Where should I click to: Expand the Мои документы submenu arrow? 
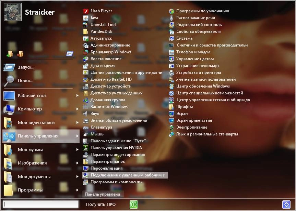77,176
